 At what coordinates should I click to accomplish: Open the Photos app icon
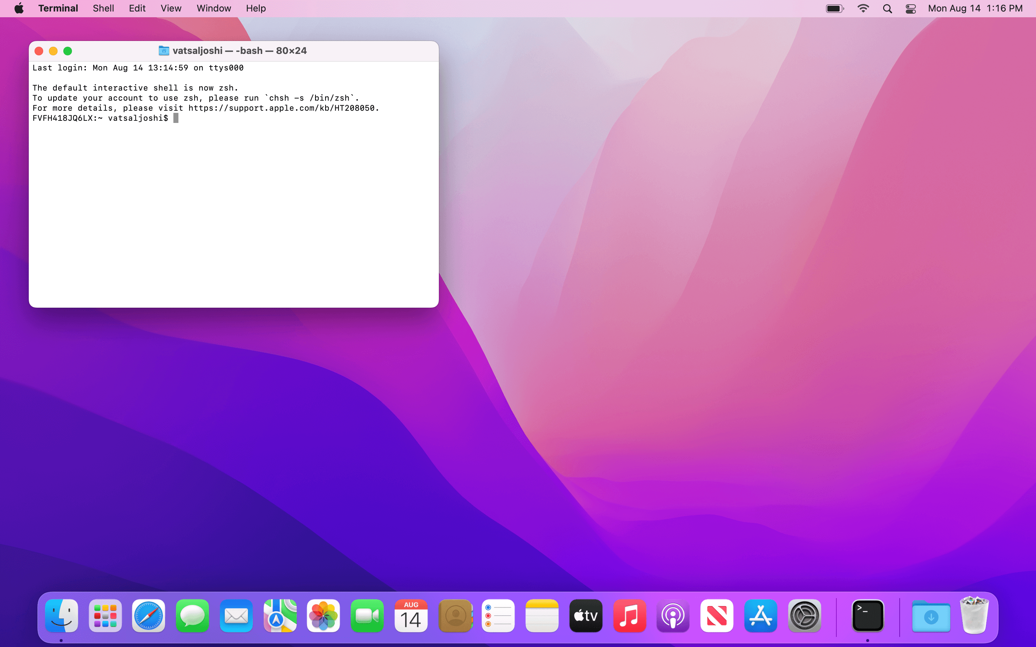point(323,616)
